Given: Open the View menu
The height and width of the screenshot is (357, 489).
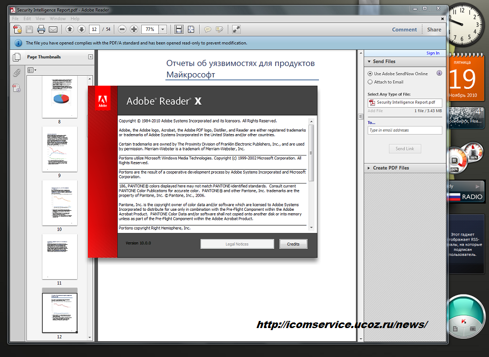Looking at the screenshot, I should [40, 19].
